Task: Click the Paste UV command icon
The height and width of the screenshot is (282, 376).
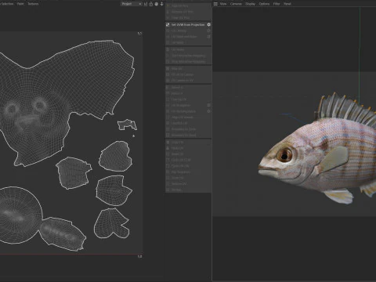Action: point(168,148)
